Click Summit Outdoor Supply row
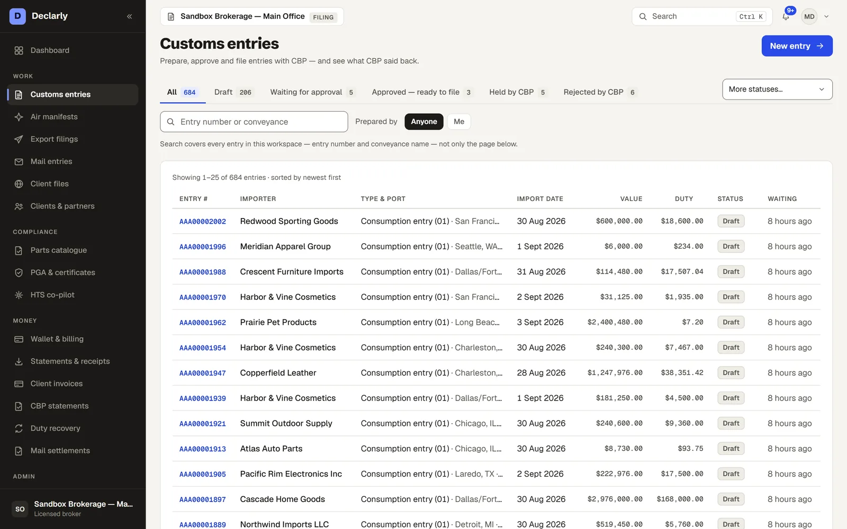 (x=496, y=424)
